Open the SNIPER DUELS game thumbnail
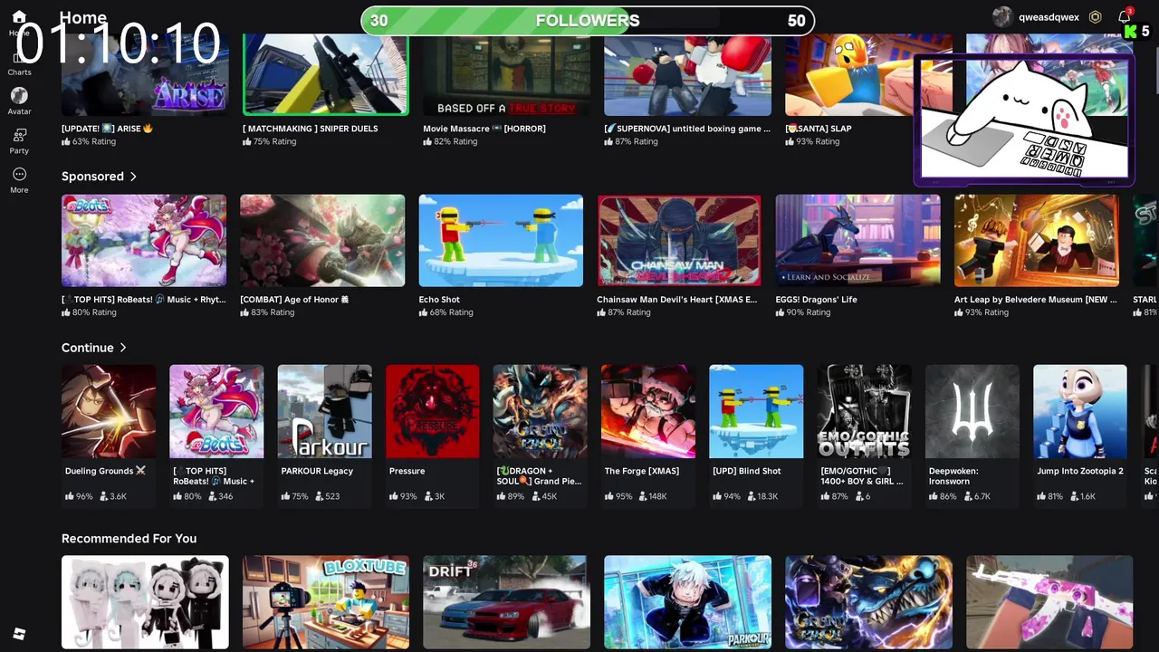This screenshot has width=1159, height=652. [325, 74]
